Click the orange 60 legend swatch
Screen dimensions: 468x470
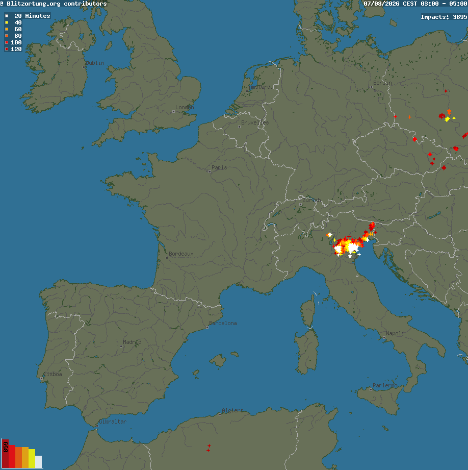pos(7,29)
